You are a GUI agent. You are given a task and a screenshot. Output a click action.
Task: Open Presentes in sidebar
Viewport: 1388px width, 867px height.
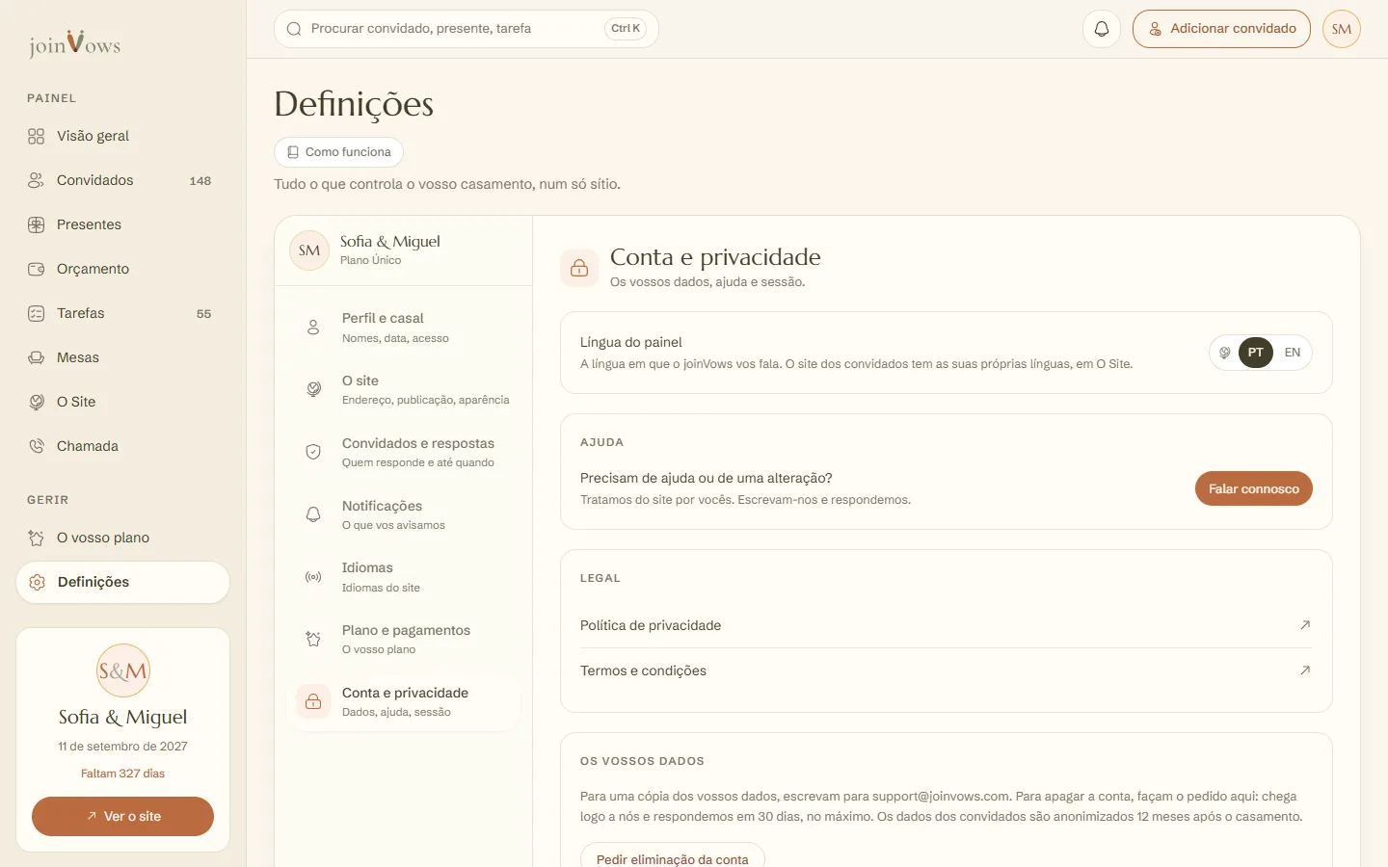point(122,224)
